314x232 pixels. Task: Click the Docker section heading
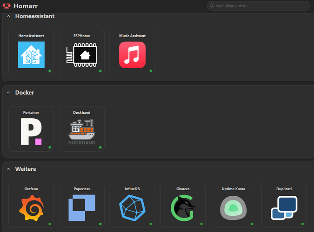click(25, 92)
